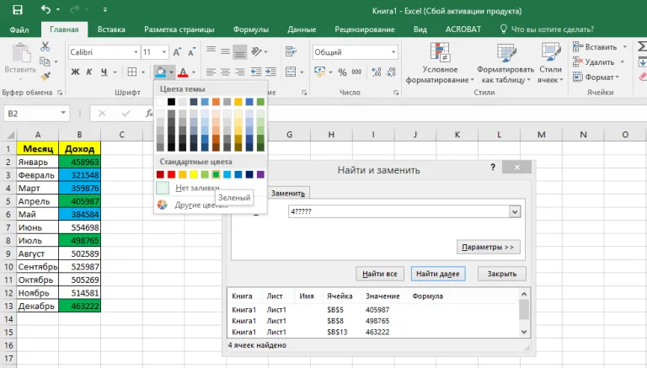Switch to the Формулы tab
This screenshot has height=368, width=647.
coord(251,29)
